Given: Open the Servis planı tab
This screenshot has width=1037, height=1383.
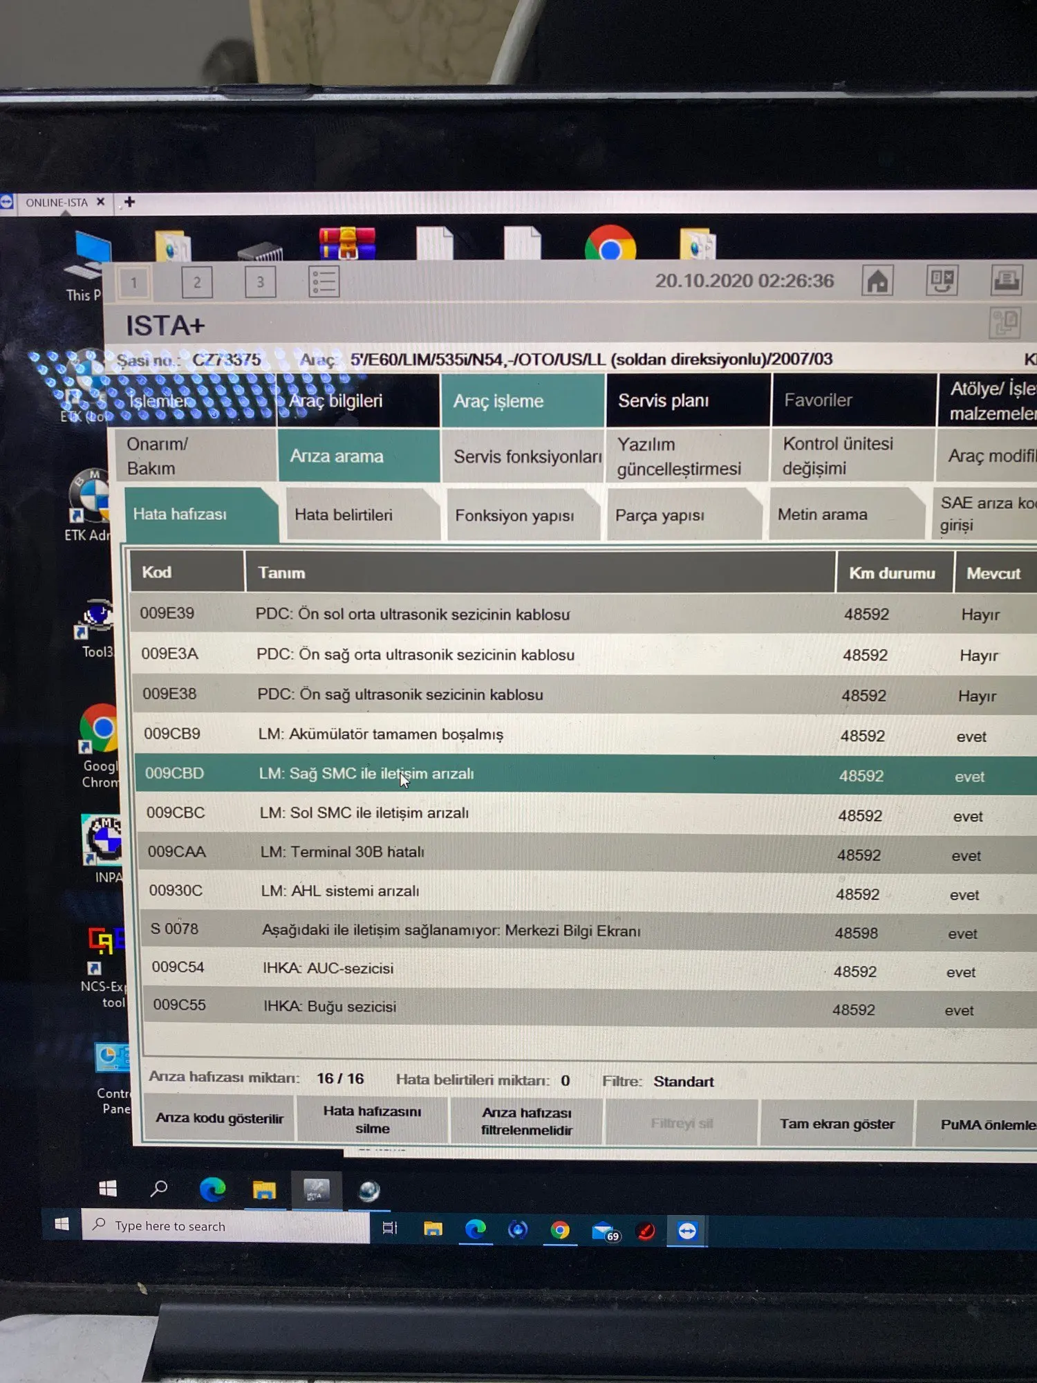Looking at the screenshot, I should [689, 400].
